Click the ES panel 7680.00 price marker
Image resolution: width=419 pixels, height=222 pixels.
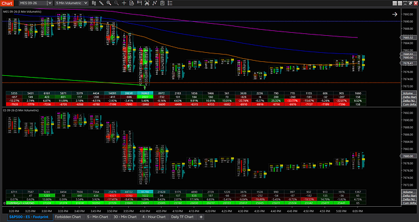(408, 156)
